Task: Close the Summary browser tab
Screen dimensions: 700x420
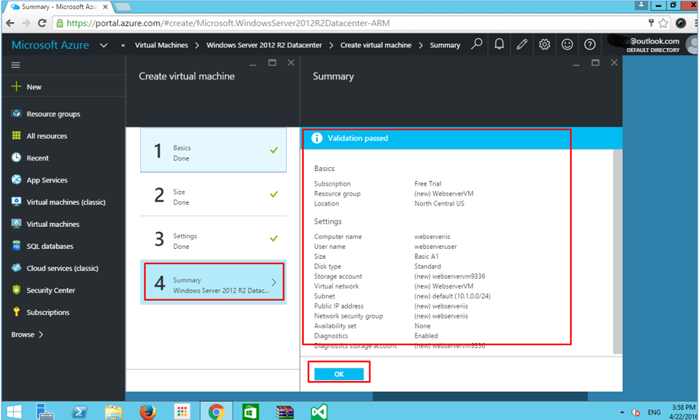Action: click(106, 7)
